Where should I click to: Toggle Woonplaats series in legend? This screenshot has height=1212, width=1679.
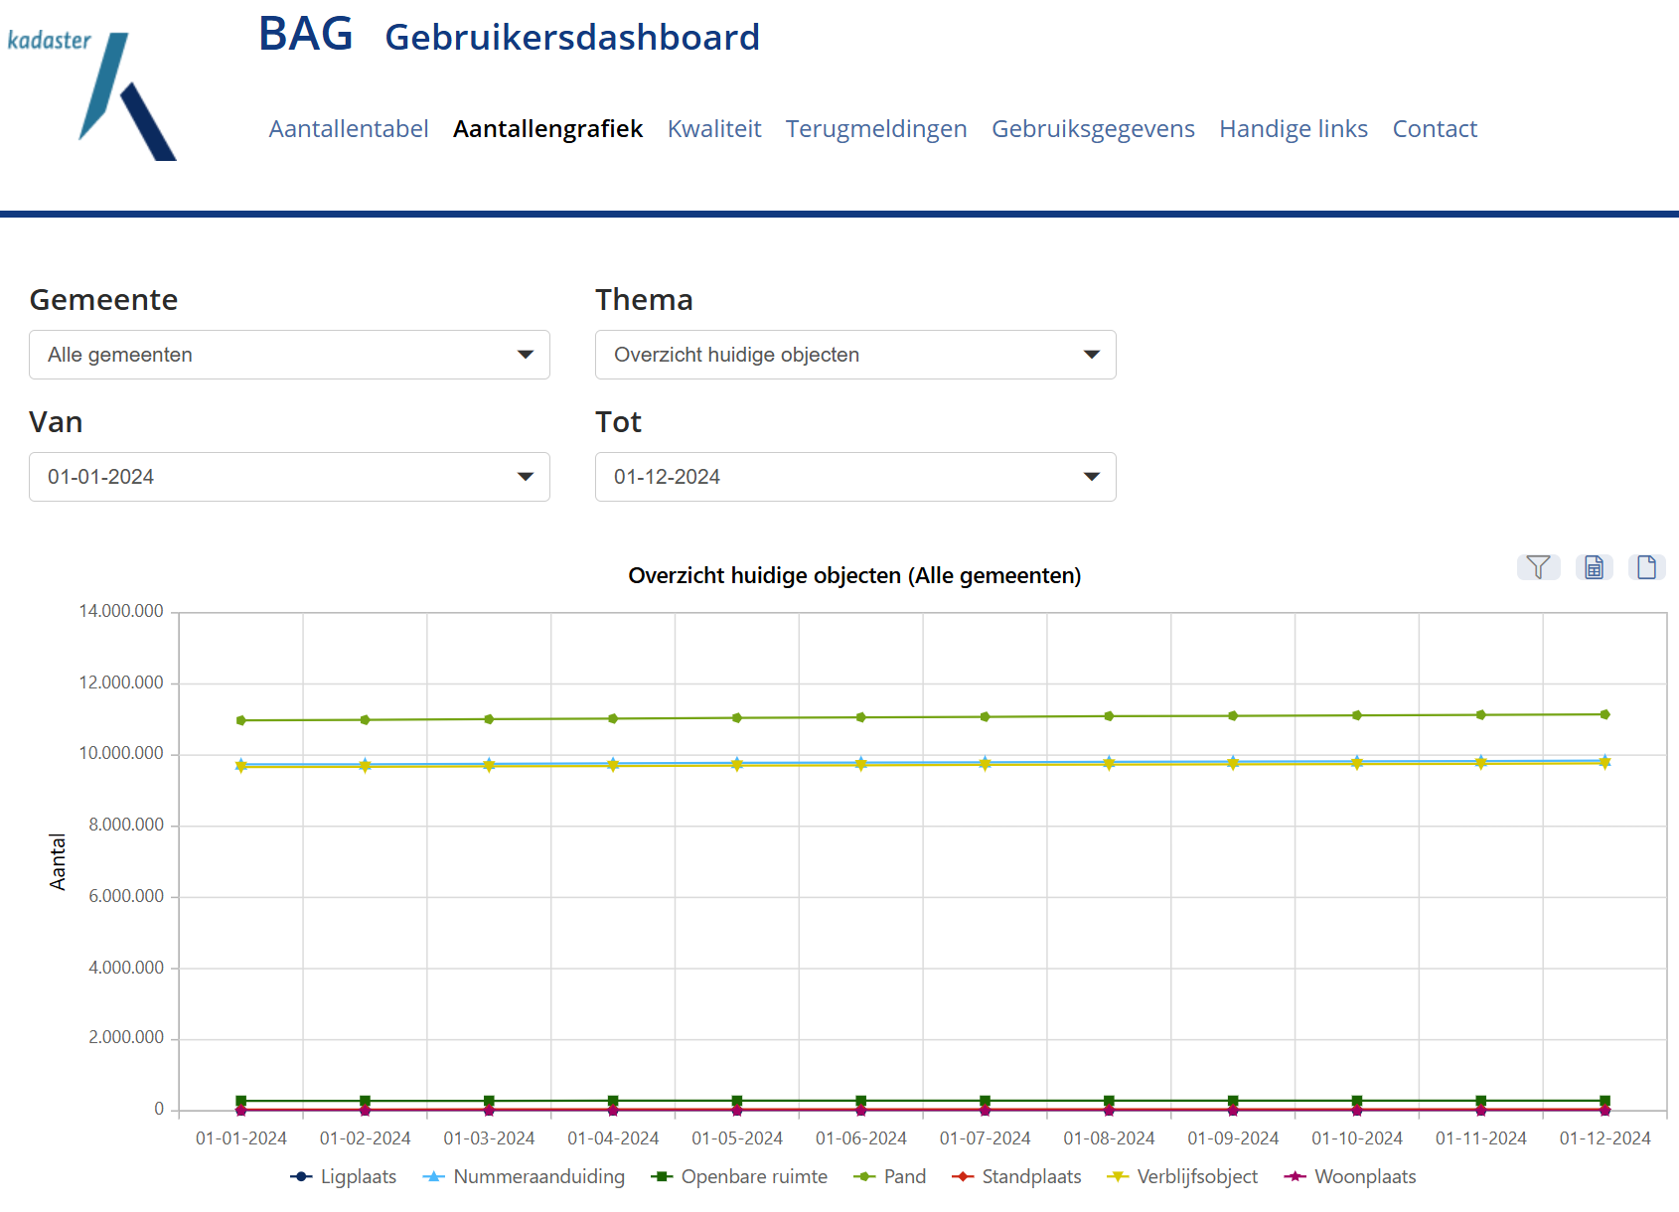click(1350, 1176)
